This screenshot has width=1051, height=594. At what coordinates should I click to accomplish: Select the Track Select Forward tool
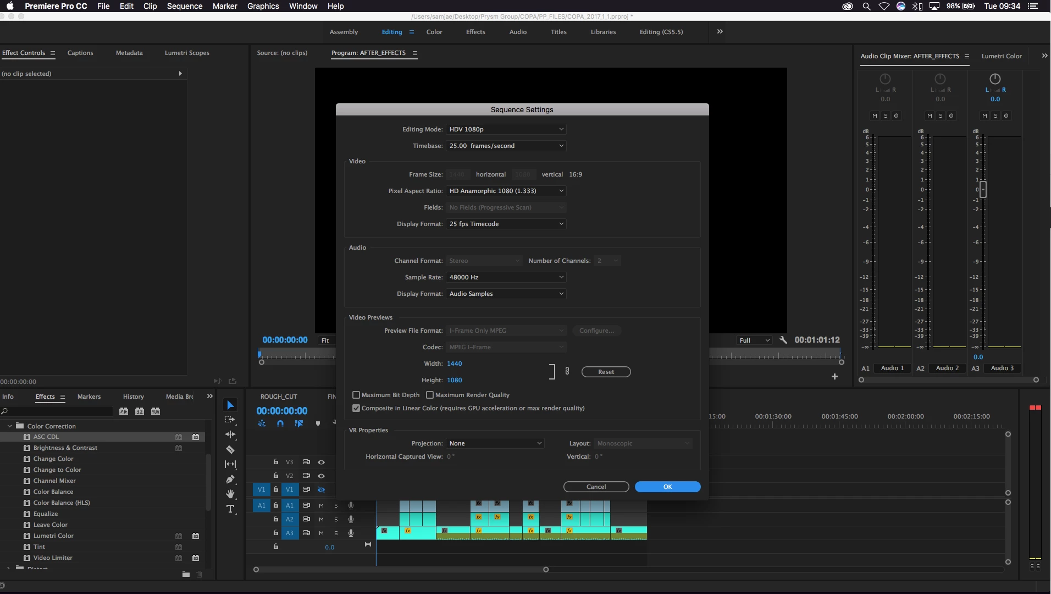point(230,420)
